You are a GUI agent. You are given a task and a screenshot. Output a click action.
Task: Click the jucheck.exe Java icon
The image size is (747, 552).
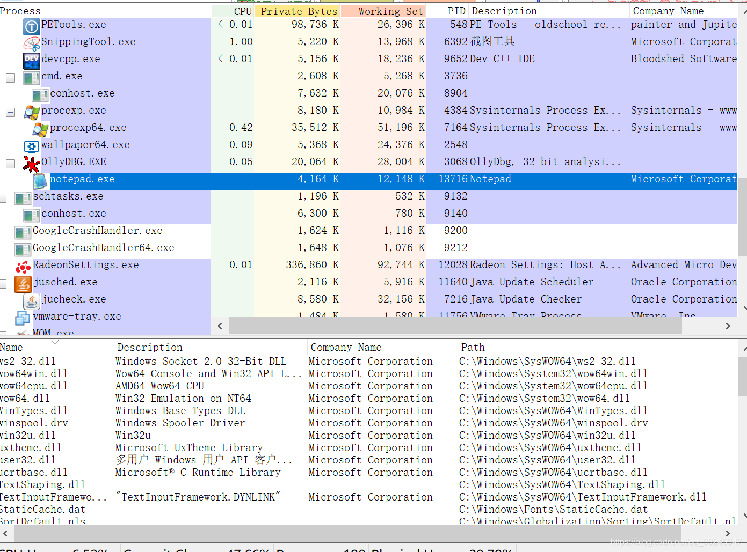pos(32,300)
